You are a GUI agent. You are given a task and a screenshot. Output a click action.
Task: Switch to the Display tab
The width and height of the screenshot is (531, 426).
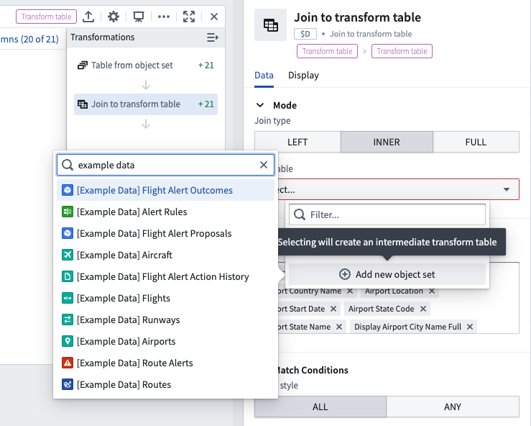coord(303,76)
